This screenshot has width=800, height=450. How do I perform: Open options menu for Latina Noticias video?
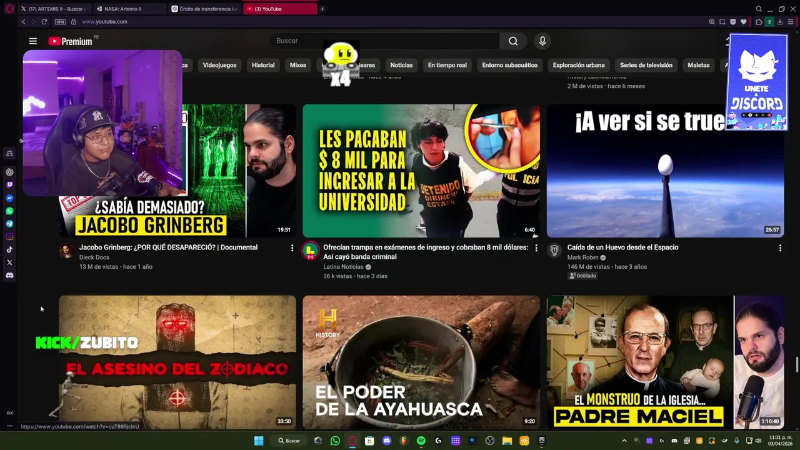click(x=536, y=248)
